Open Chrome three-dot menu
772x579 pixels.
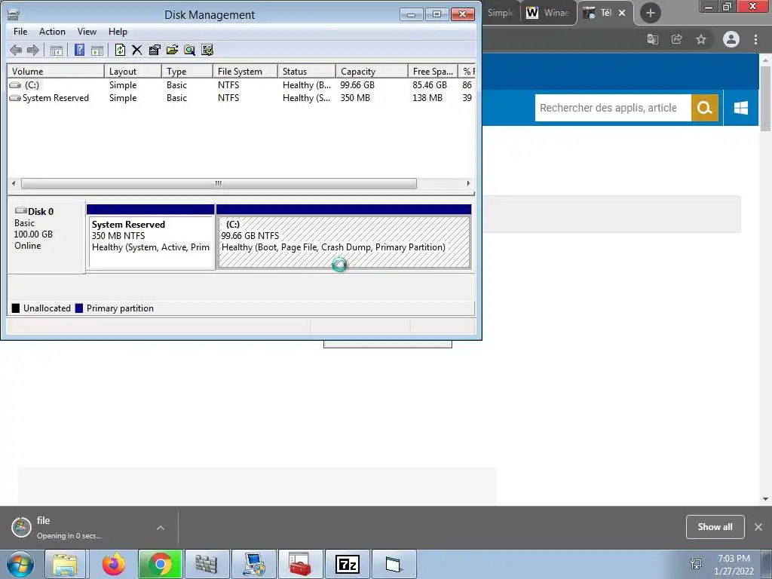click(x=755, y=39)
